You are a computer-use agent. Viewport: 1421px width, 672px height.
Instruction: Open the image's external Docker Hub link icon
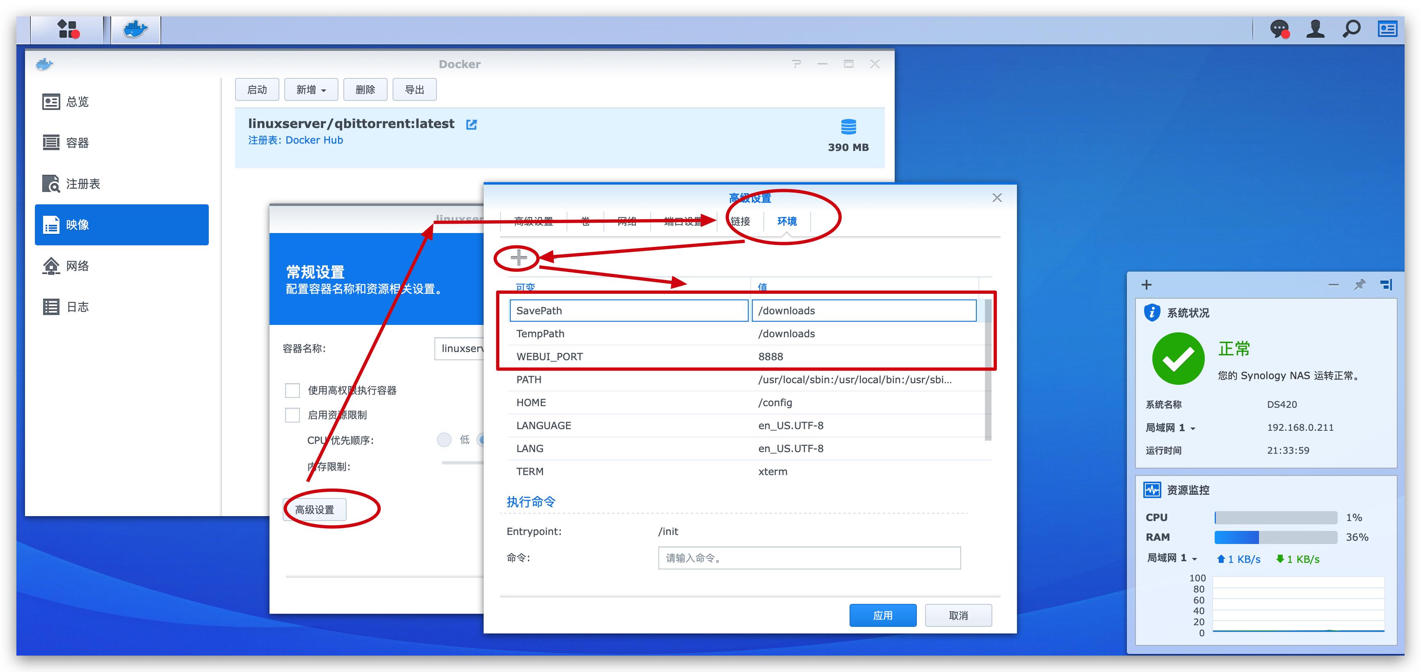tap(471, 125)
